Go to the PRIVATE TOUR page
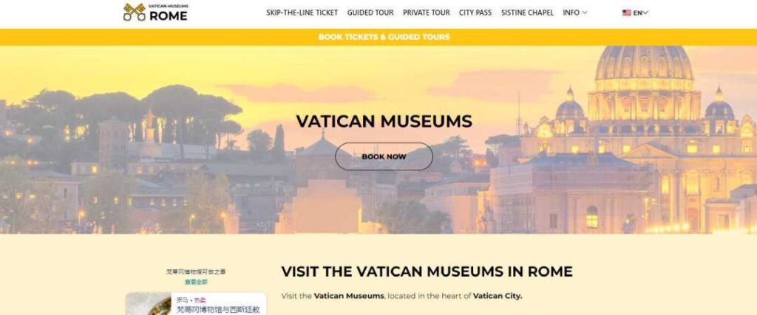This screenshot has height=315, width=757. [427, 13]
